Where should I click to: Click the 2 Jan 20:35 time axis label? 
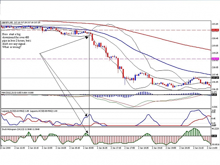[185, 148]
